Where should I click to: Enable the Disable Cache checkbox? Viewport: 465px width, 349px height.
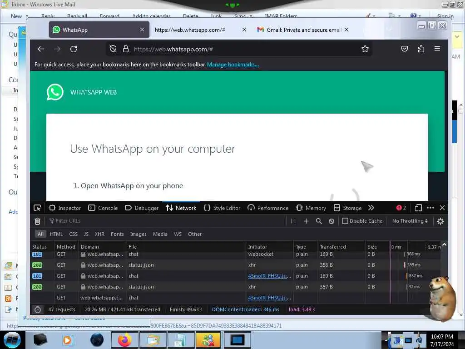[x=345, y=221]
